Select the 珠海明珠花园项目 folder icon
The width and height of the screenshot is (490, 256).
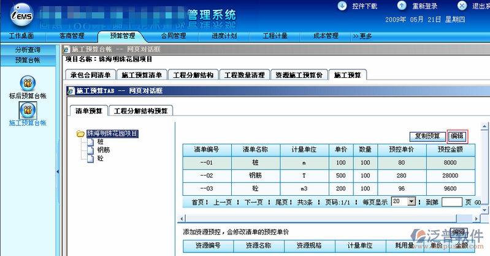(x=80, y=133)
